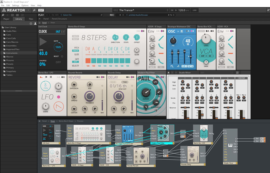Image resolution: width=270 pixels, height=173 pixels.
Task: Click untitled Audiofile.wav in REC bar
Action: click(138, 15)
